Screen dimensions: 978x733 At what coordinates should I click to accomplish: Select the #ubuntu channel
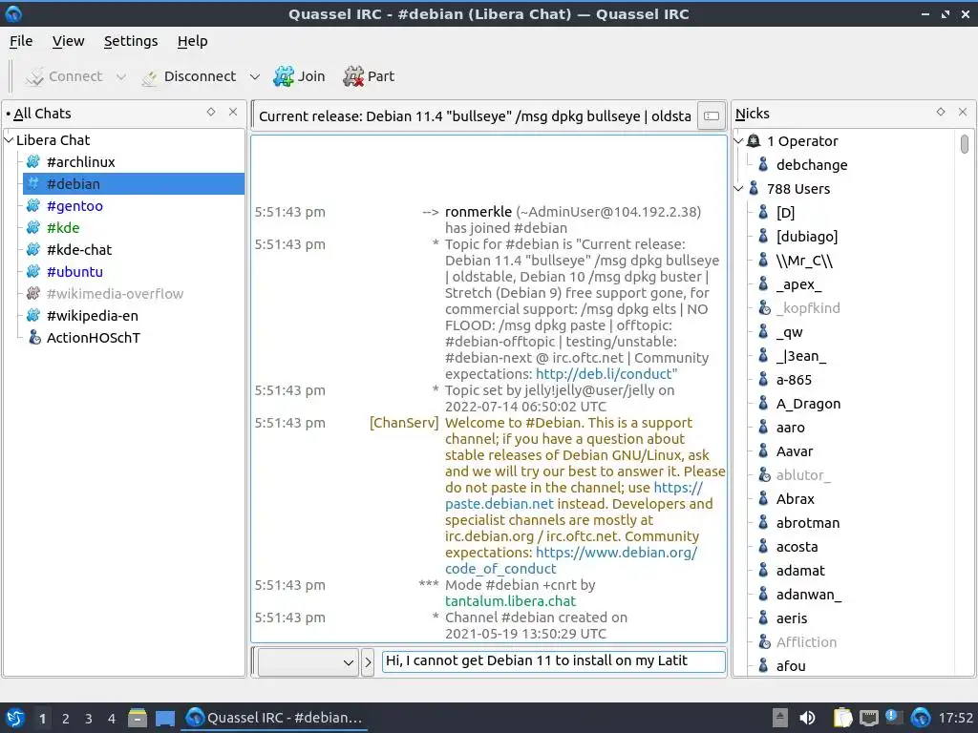click(x=74, y=272)
